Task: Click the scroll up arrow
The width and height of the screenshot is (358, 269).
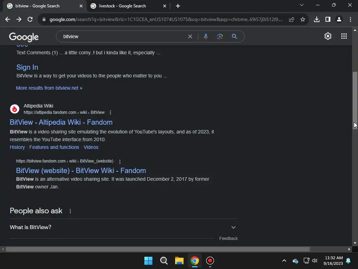Action: pos(355,30)
